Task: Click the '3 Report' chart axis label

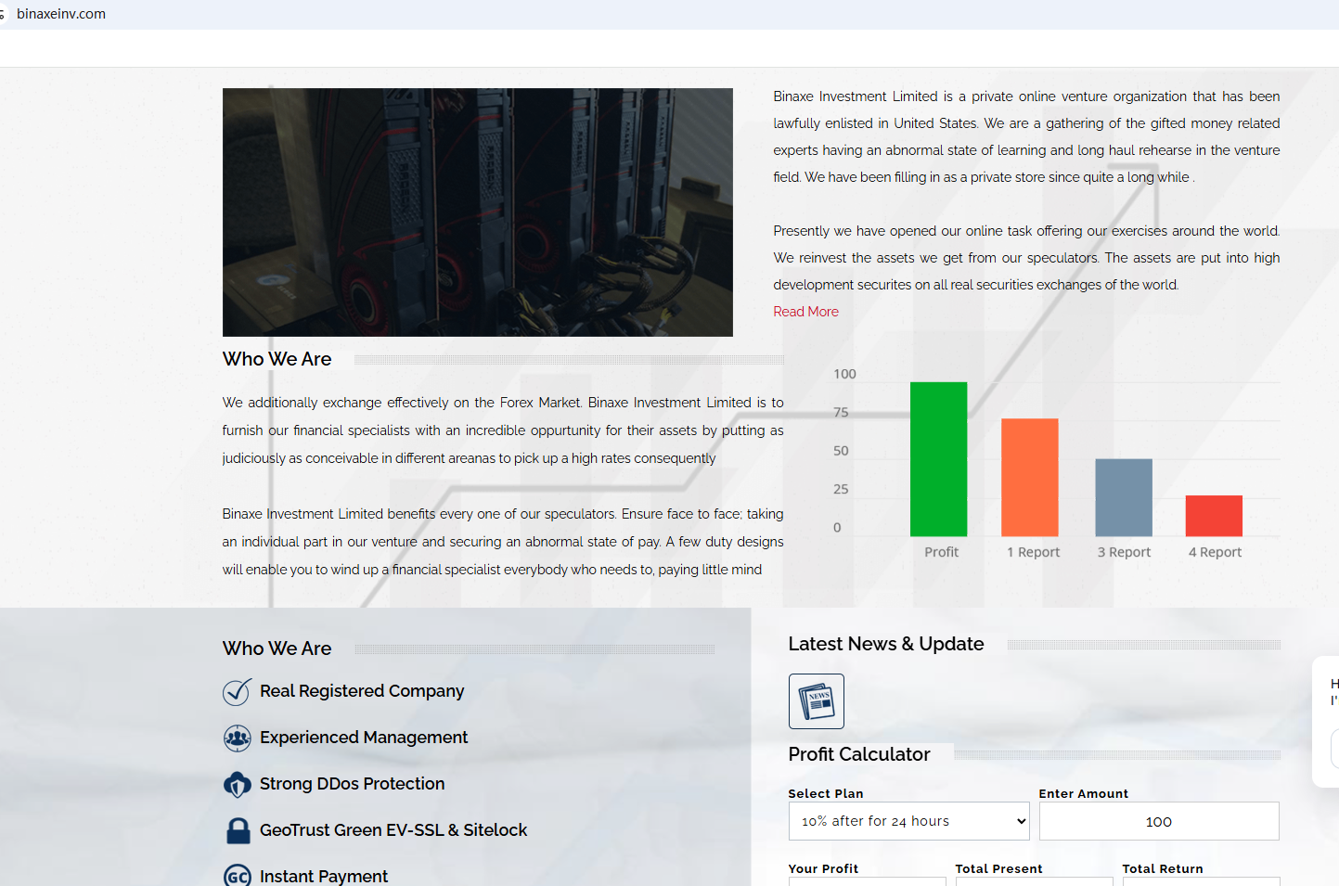Action: 1124,552
